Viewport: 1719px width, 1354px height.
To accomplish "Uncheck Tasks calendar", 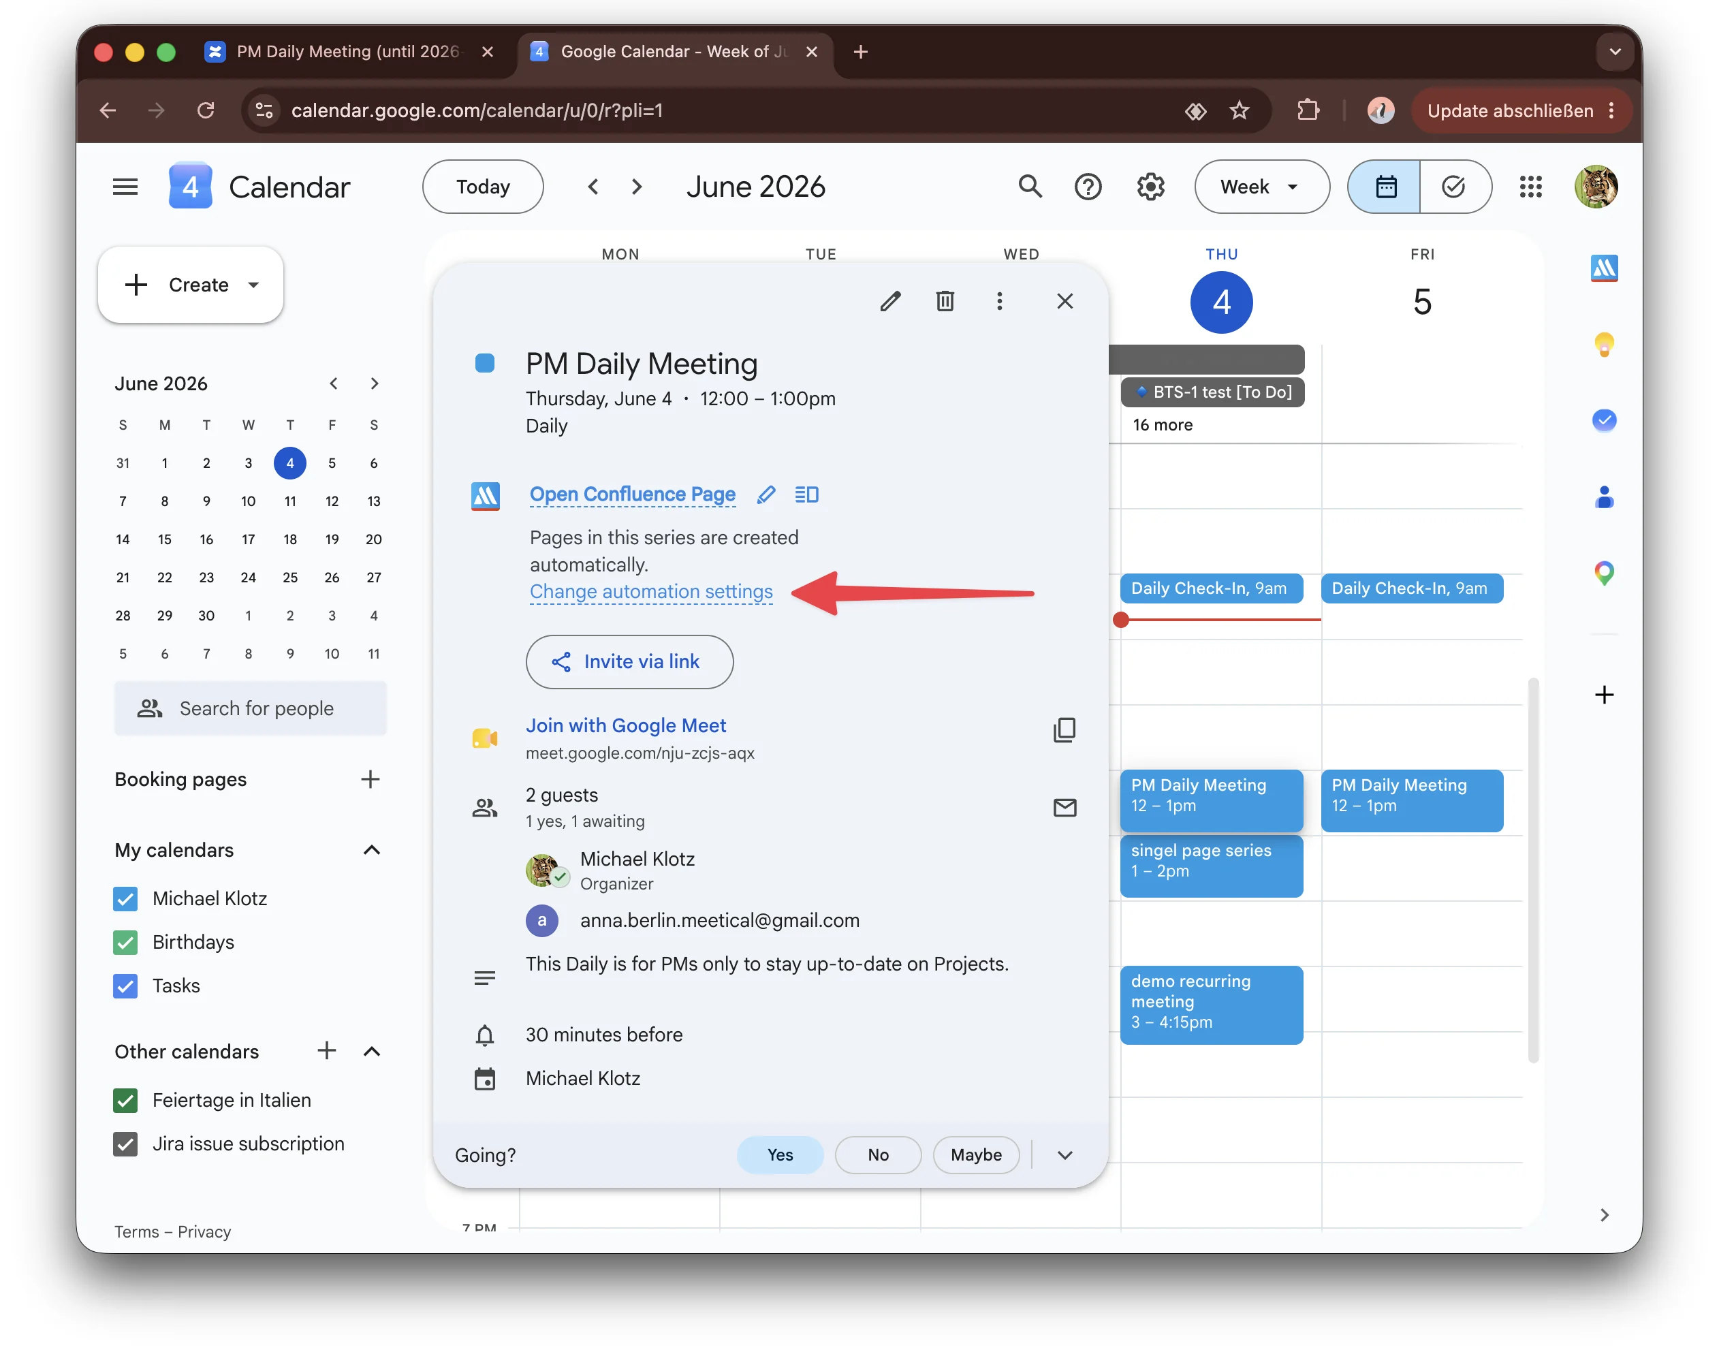I will [x=125, y=986].
